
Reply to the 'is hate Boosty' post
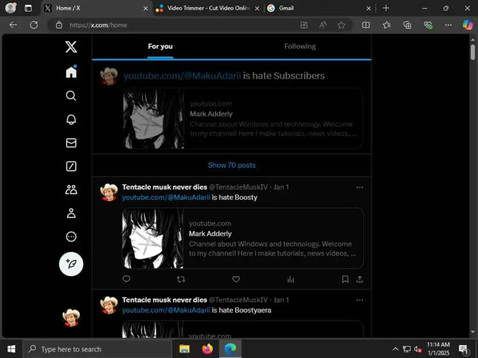[126, 279]
